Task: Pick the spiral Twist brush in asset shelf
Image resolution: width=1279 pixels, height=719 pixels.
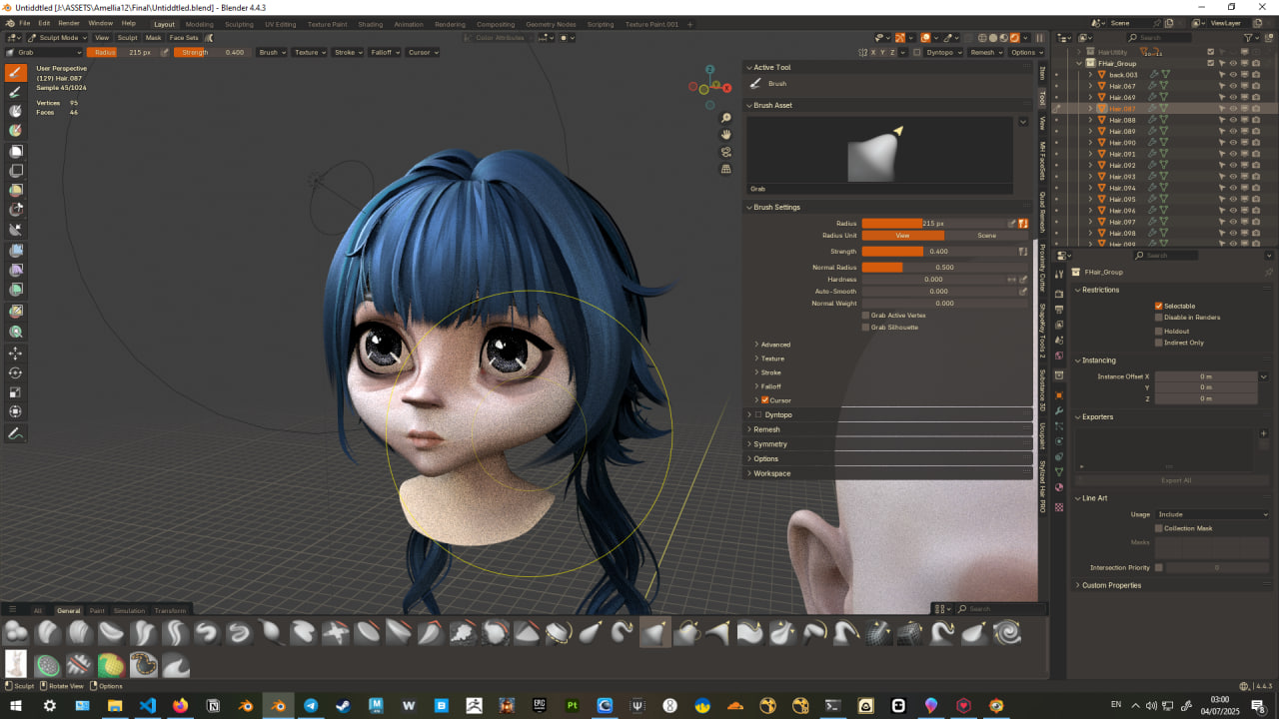Action: click(x=1006, y=632)
